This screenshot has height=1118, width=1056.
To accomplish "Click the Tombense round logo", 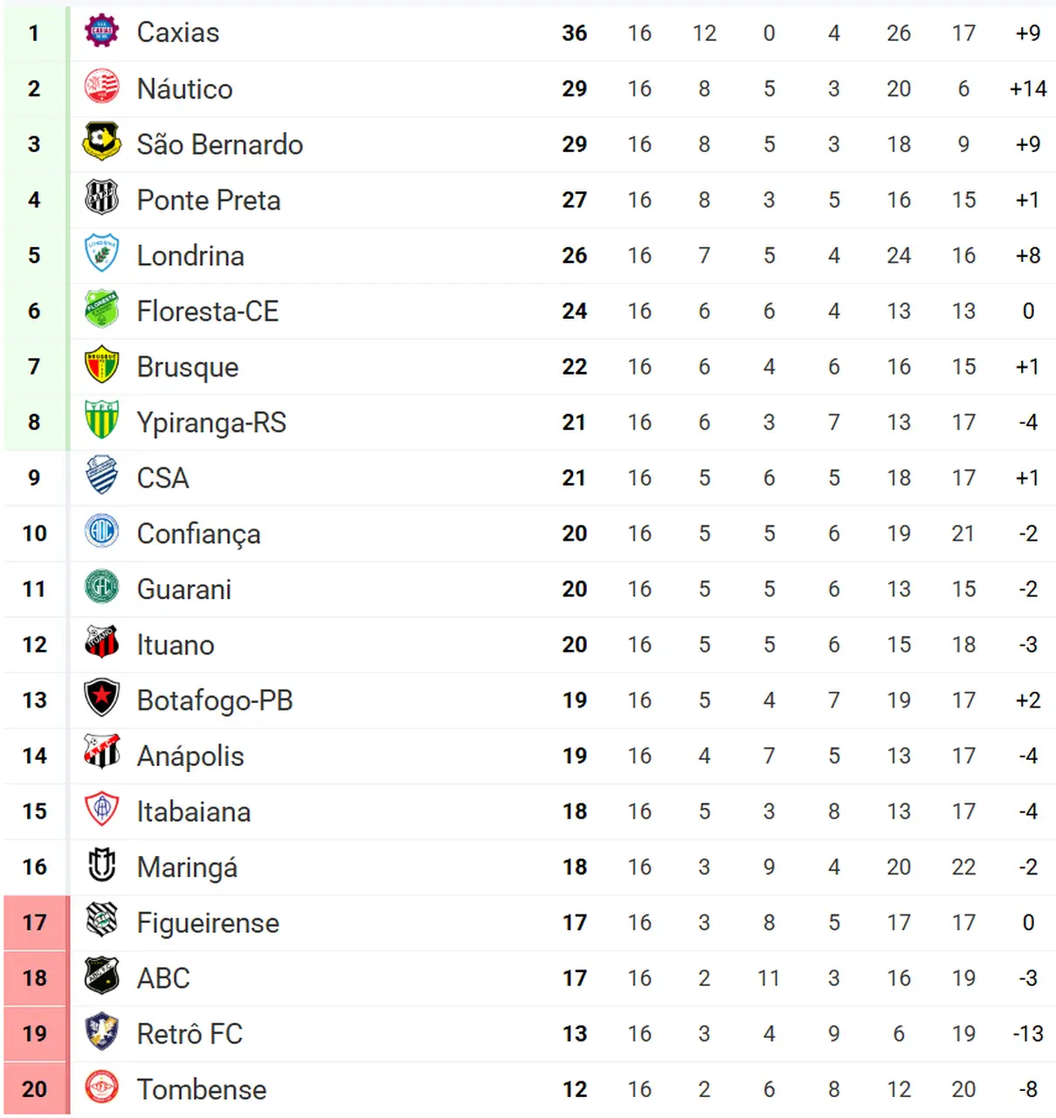I will pyautogui.click(x=101, y=1088).
